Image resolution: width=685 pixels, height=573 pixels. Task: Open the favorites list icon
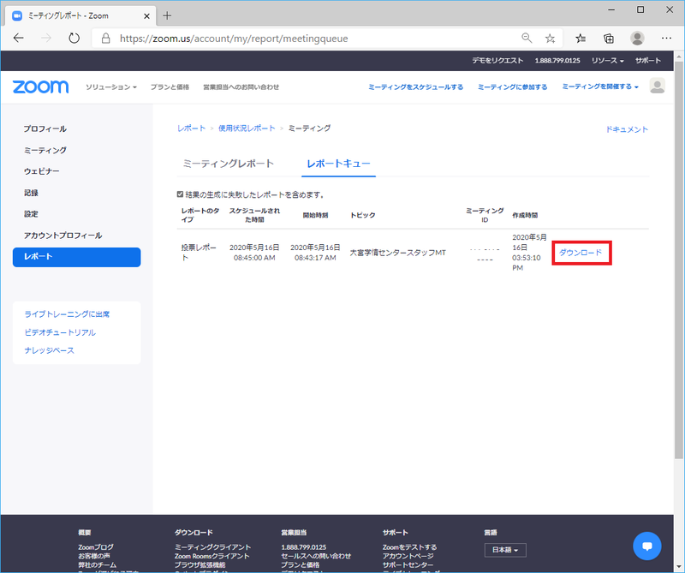pos(581,39)
